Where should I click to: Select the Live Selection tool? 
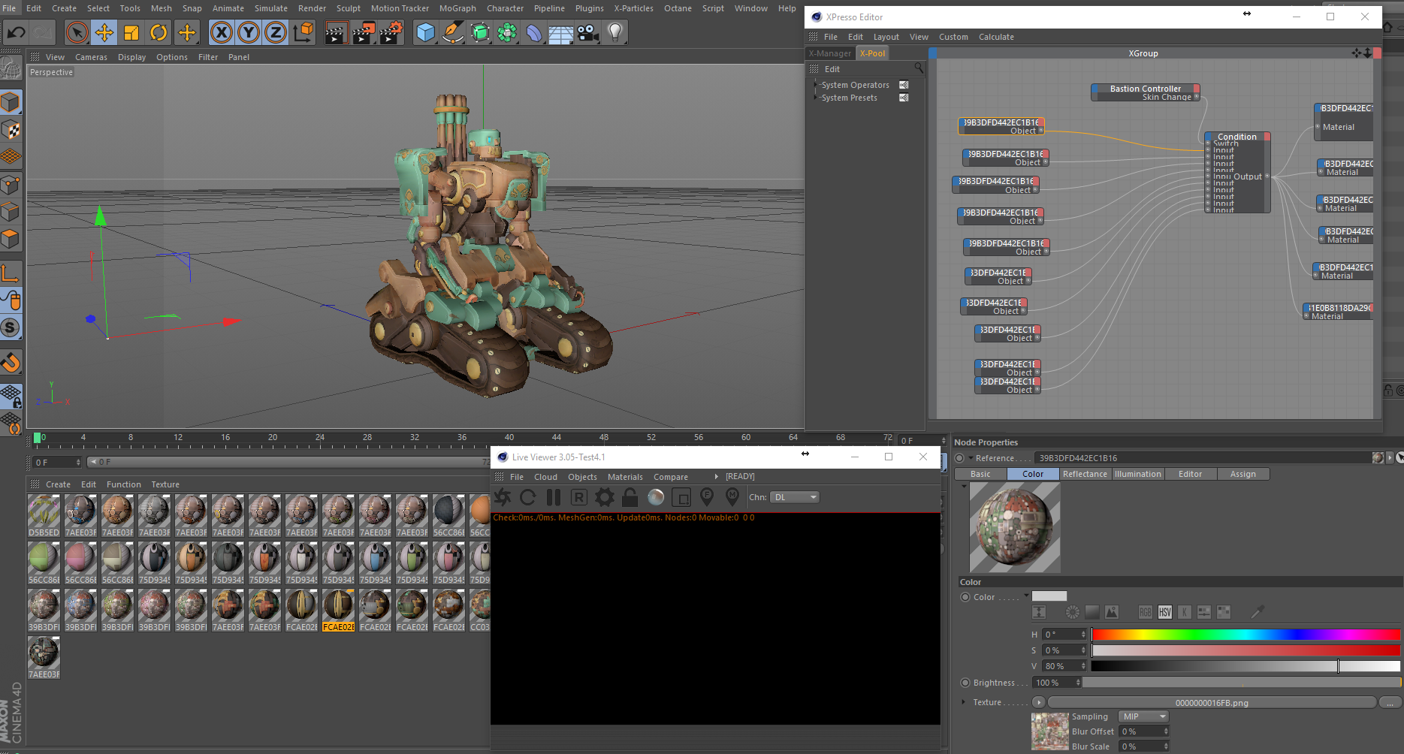click(77, 32)
